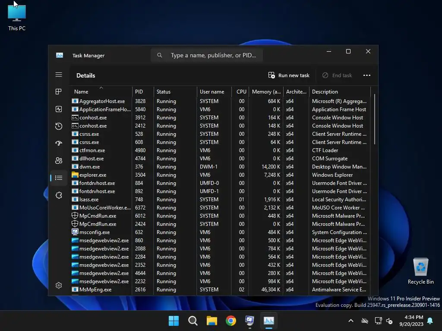This screenshot has width=442, height=331.
Task: Click the CTF Loader description cell
Action: tap(325, 150)
